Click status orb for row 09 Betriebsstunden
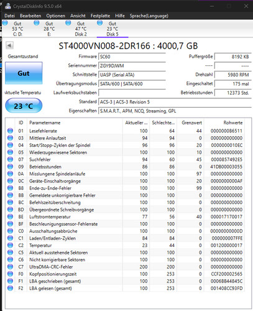This screenshot has width=253, height=311. pos(10,167)
